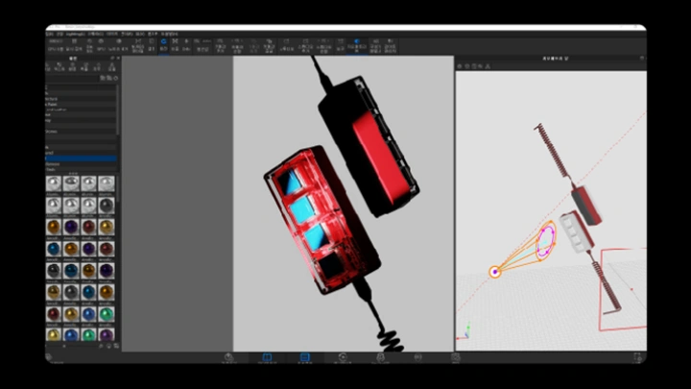The image size is (691, 389).
Task: Pick the dark gray material ball among silver ones
Action: tap(107, 206)
